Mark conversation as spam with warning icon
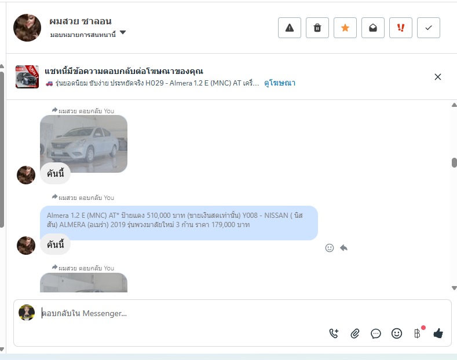 [290, 28]
